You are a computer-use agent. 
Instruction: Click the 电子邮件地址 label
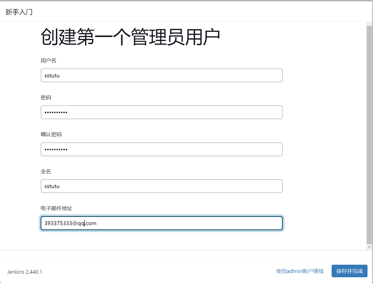click(56, 208)
